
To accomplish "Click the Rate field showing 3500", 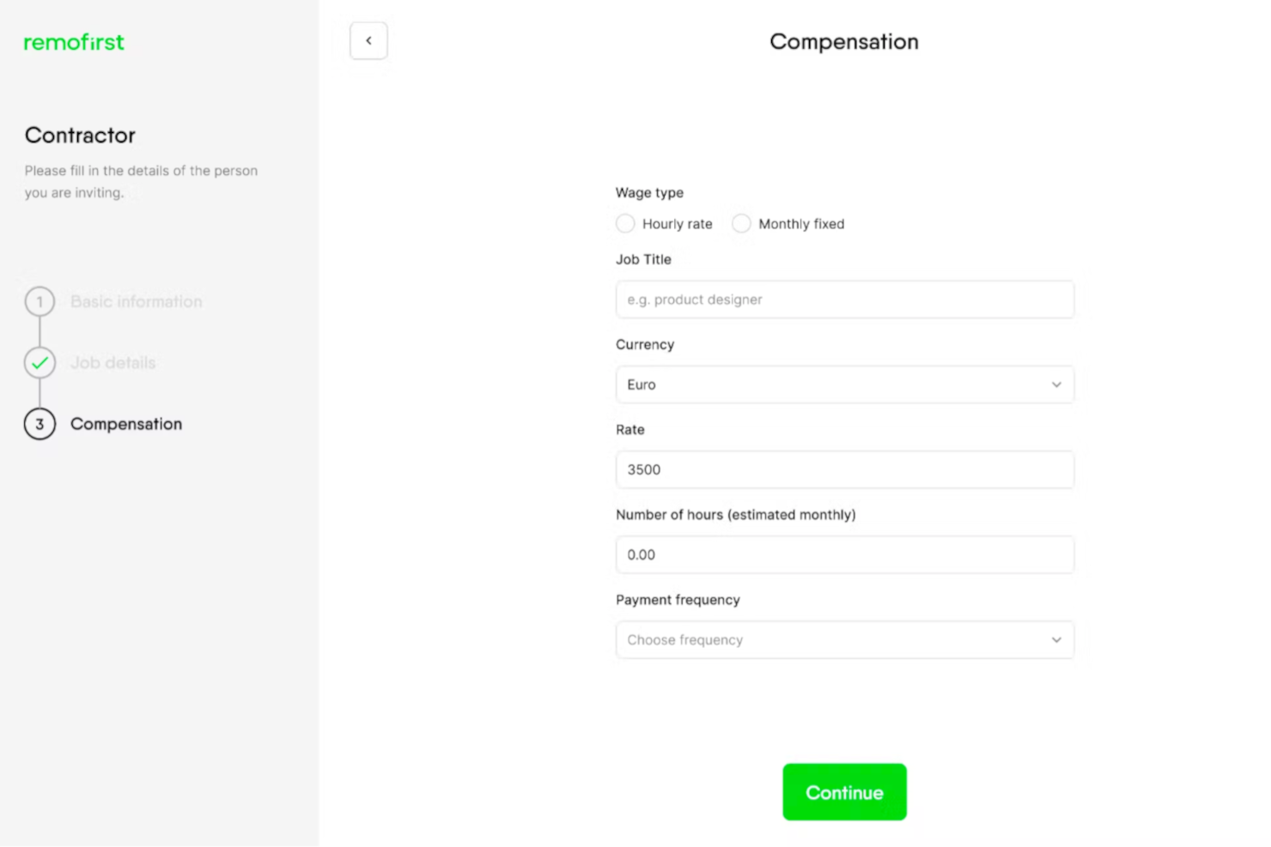I will tap(844, 469).
